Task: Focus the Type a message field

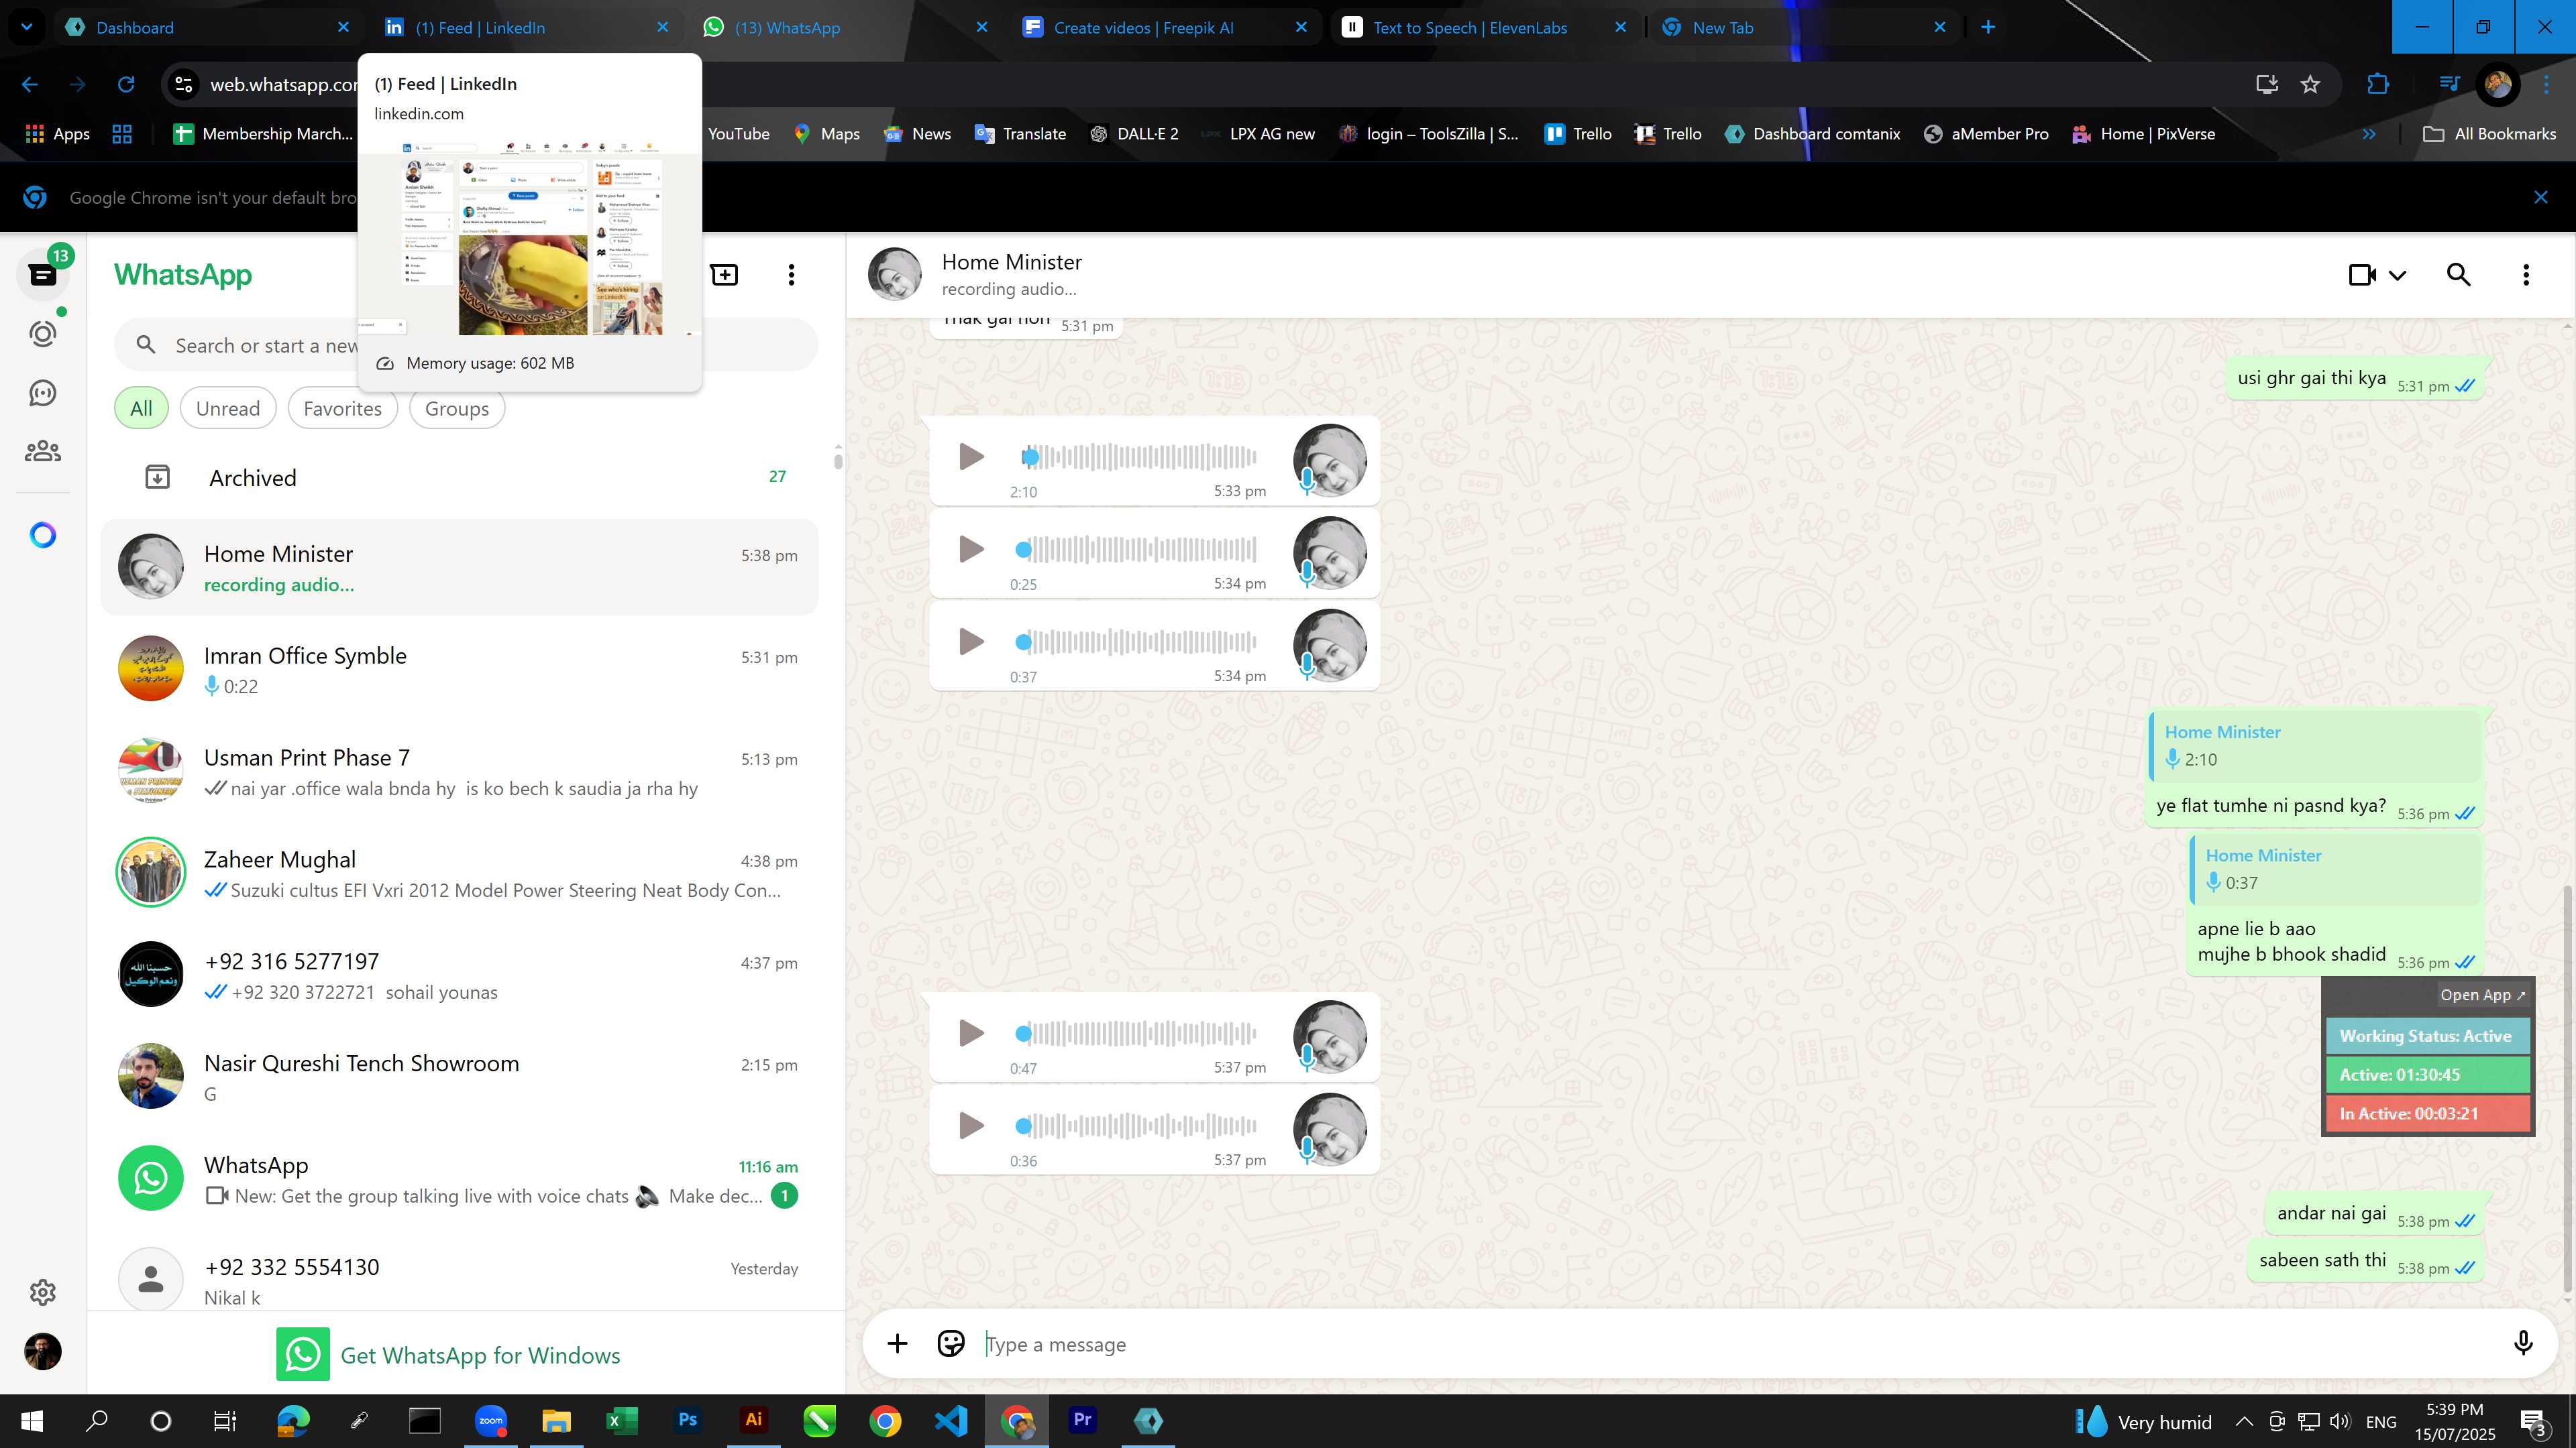Action: tap(1740, 1344)
